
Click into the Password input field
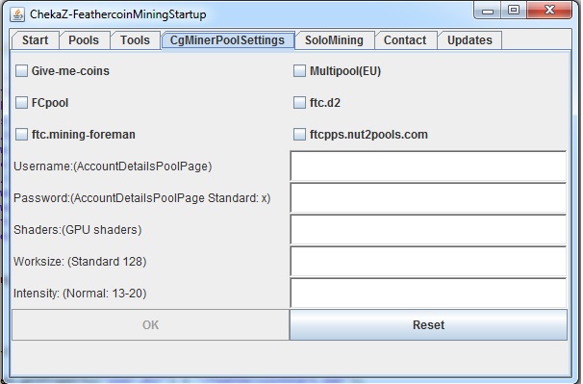tap(428, 197)
